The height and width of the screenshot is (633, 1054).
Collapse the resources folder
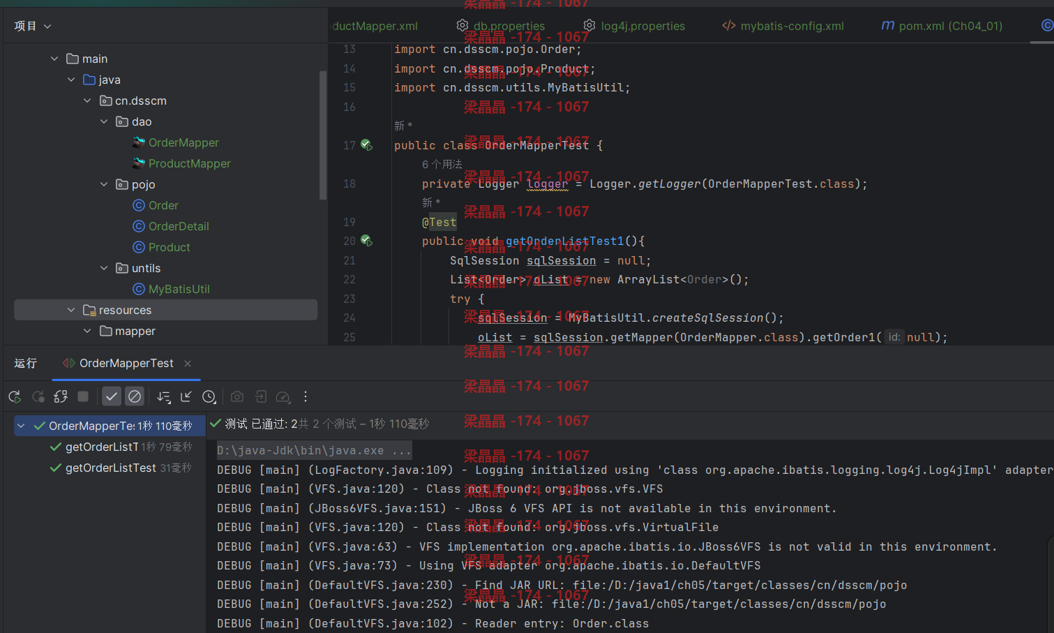pos(71,310)
